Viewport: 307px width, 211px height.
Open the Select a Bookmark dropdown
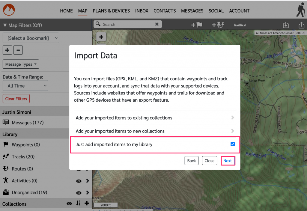tap(31, 38)
